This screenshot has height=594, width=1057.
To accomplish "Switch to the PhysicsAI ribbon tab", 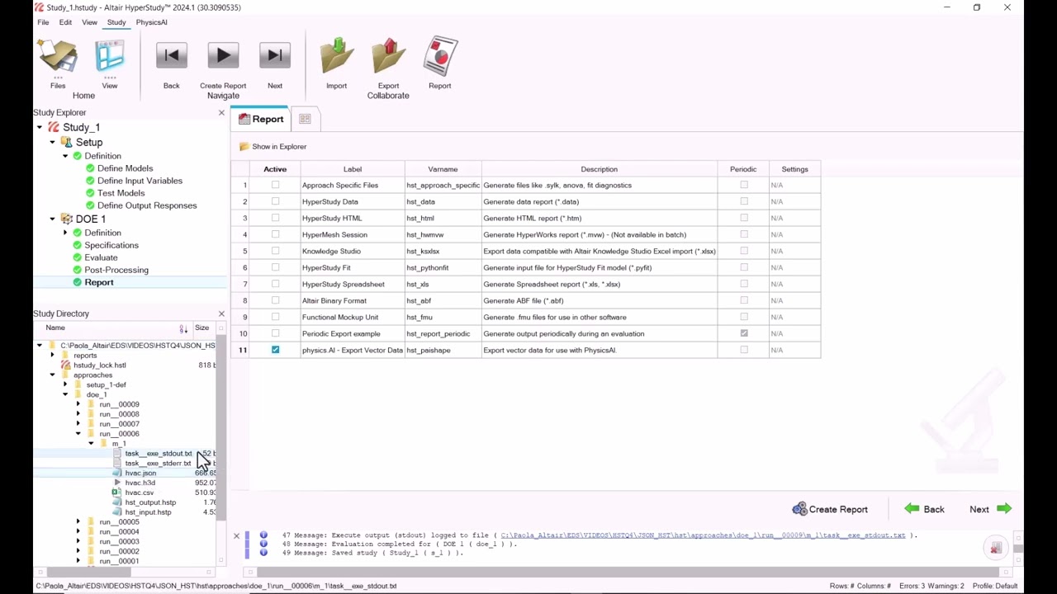I will [151, 22].
